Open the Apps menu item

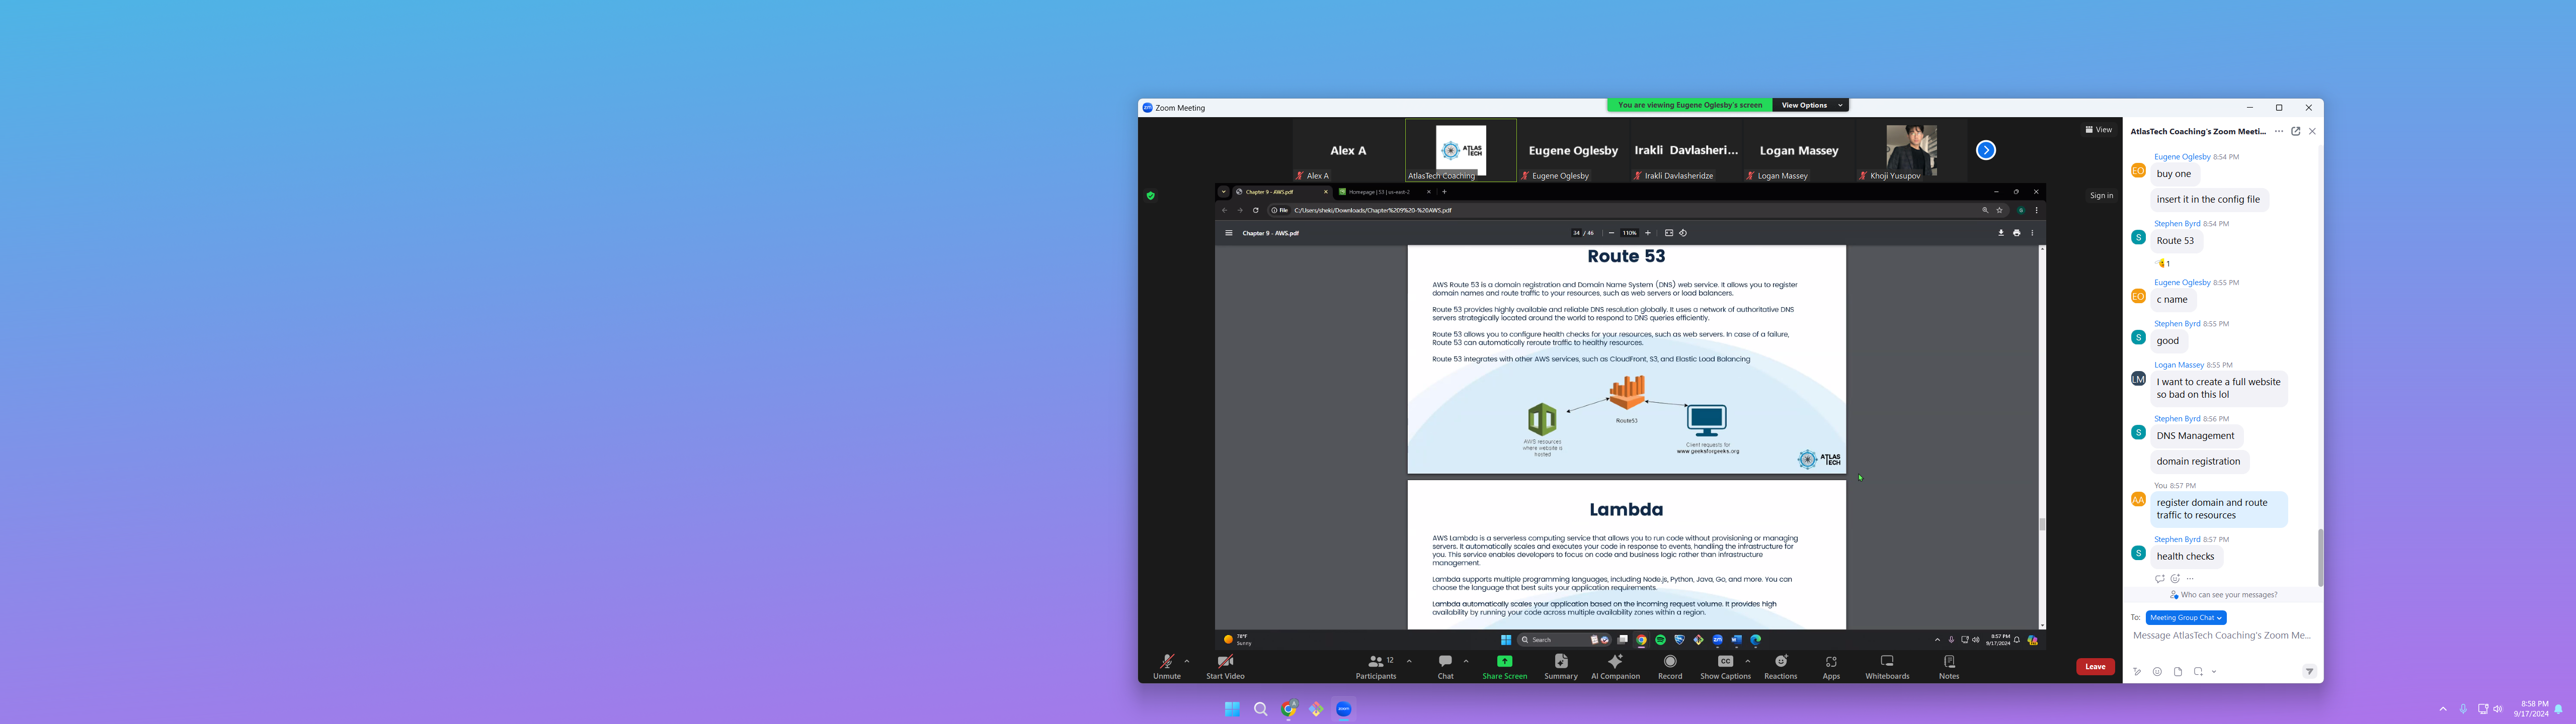click(1831, 662)
